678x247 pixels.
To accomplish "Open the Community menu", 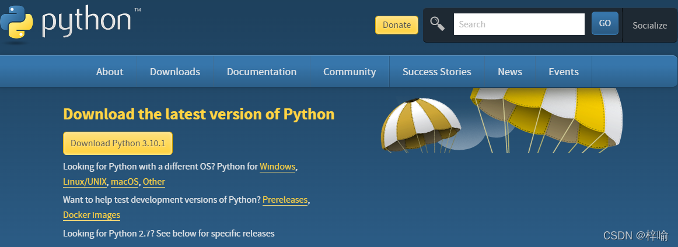I will point(350,72).
